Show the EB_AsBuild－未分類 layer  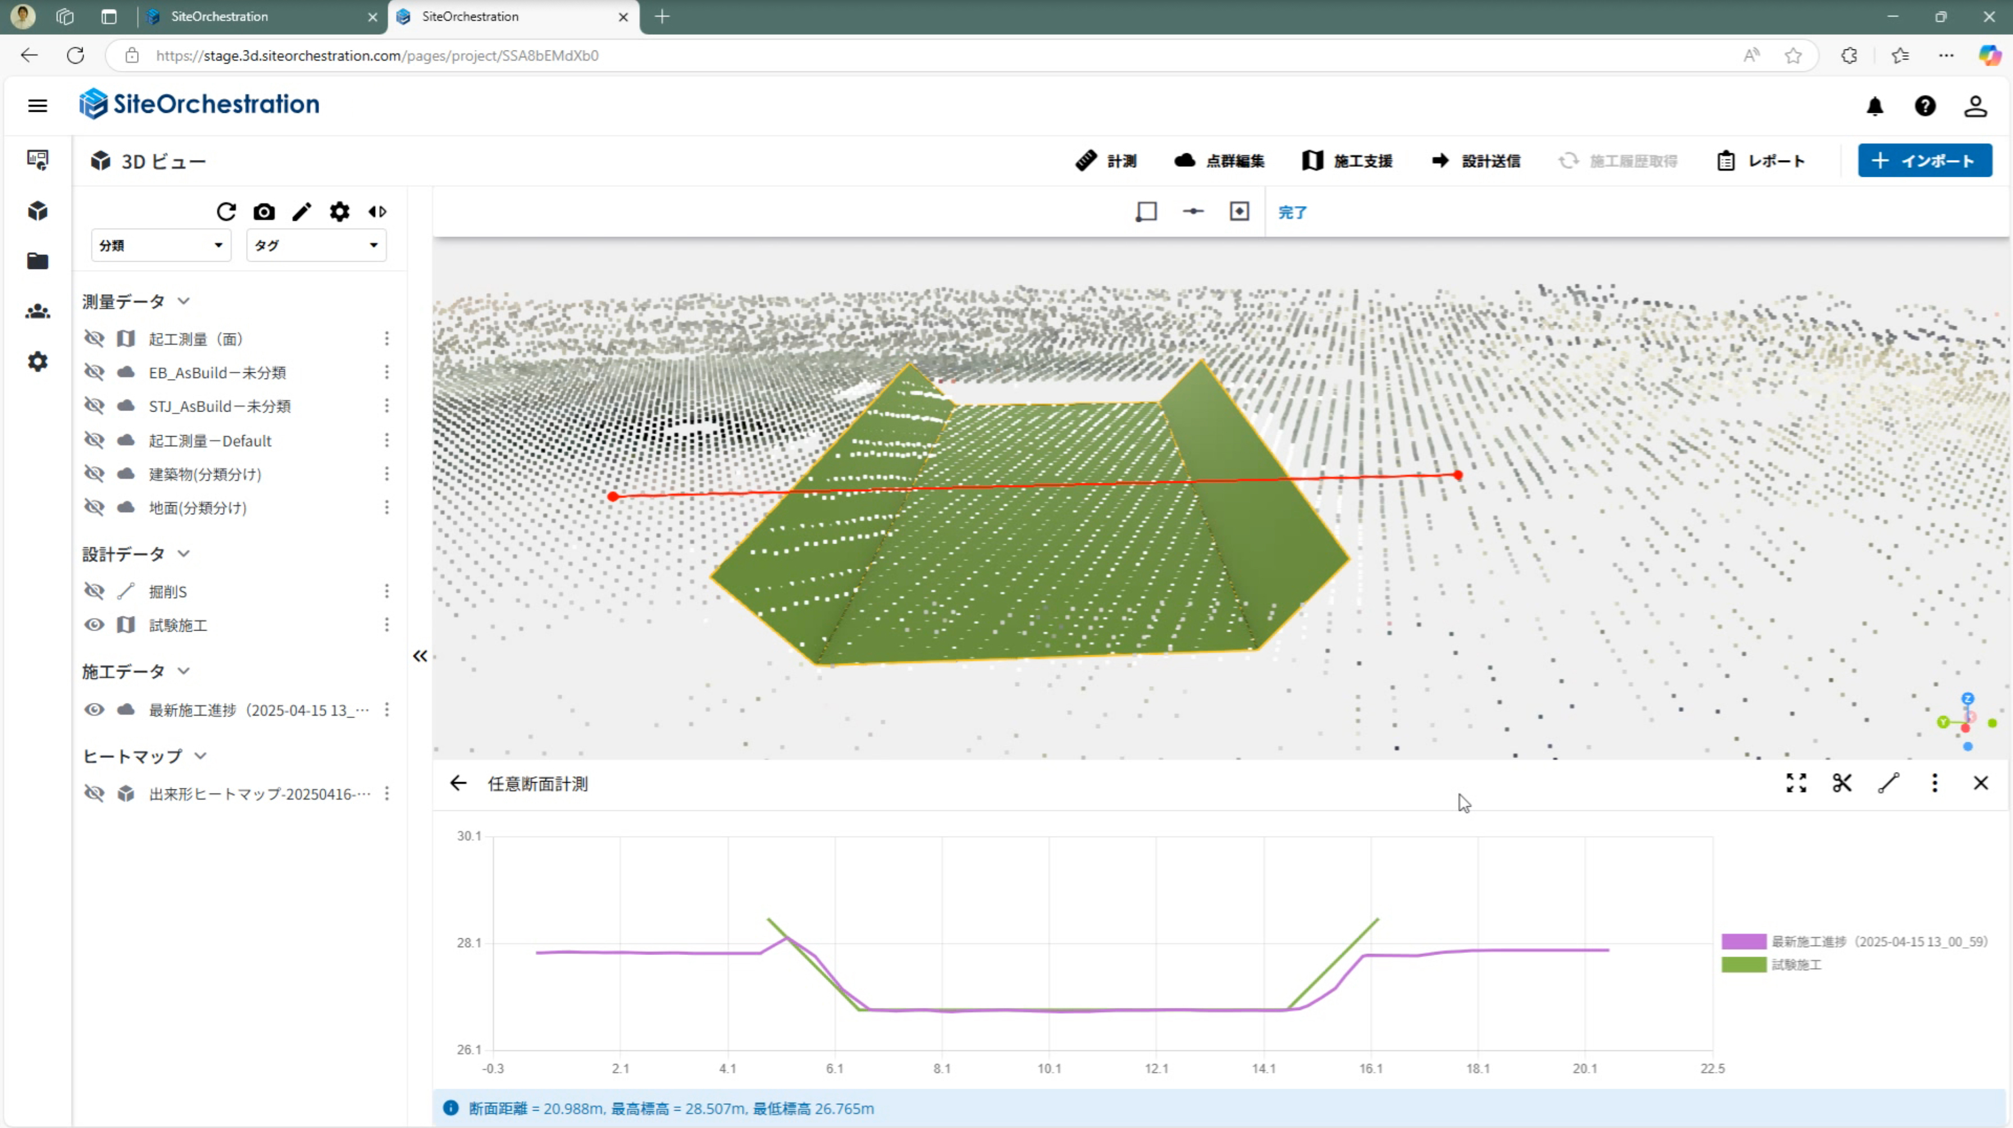click(94, 372)
